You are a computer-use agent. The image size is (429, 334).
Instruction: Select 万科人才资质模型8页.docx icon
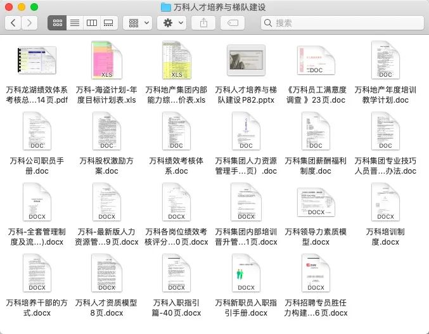tap(106, 273)
